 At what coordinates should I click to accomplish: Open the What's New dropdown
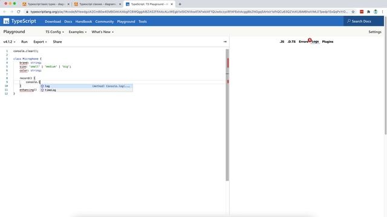coord(102,32)
